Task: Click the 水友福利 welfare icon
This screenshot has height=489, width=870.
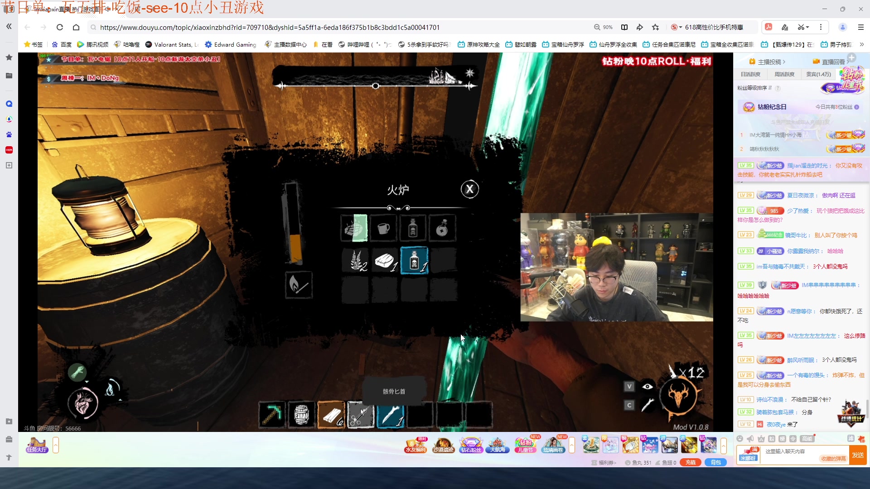Action: pyautogui.click(x=416, y=445)
